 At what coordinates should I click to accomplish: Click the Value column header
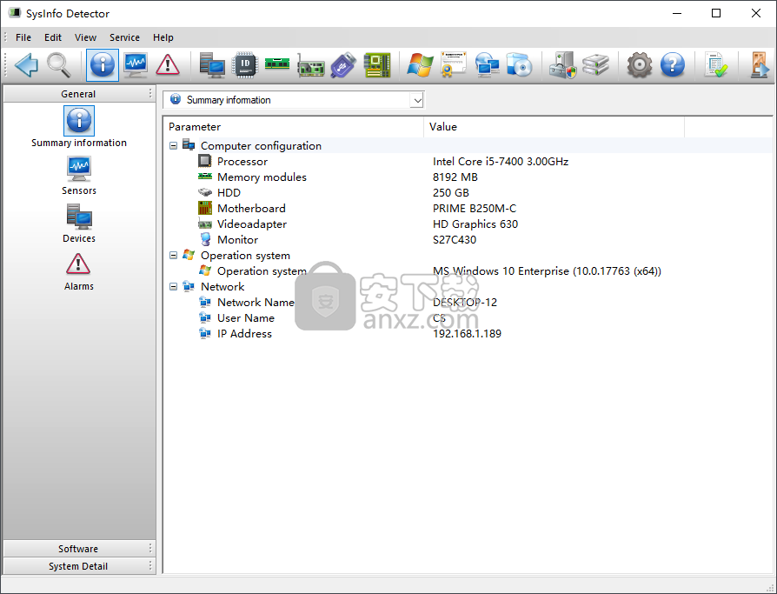coord(554,127)
